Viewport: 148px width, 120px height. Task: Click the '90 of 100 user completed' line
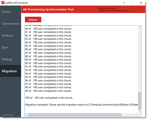coord(48,63)
